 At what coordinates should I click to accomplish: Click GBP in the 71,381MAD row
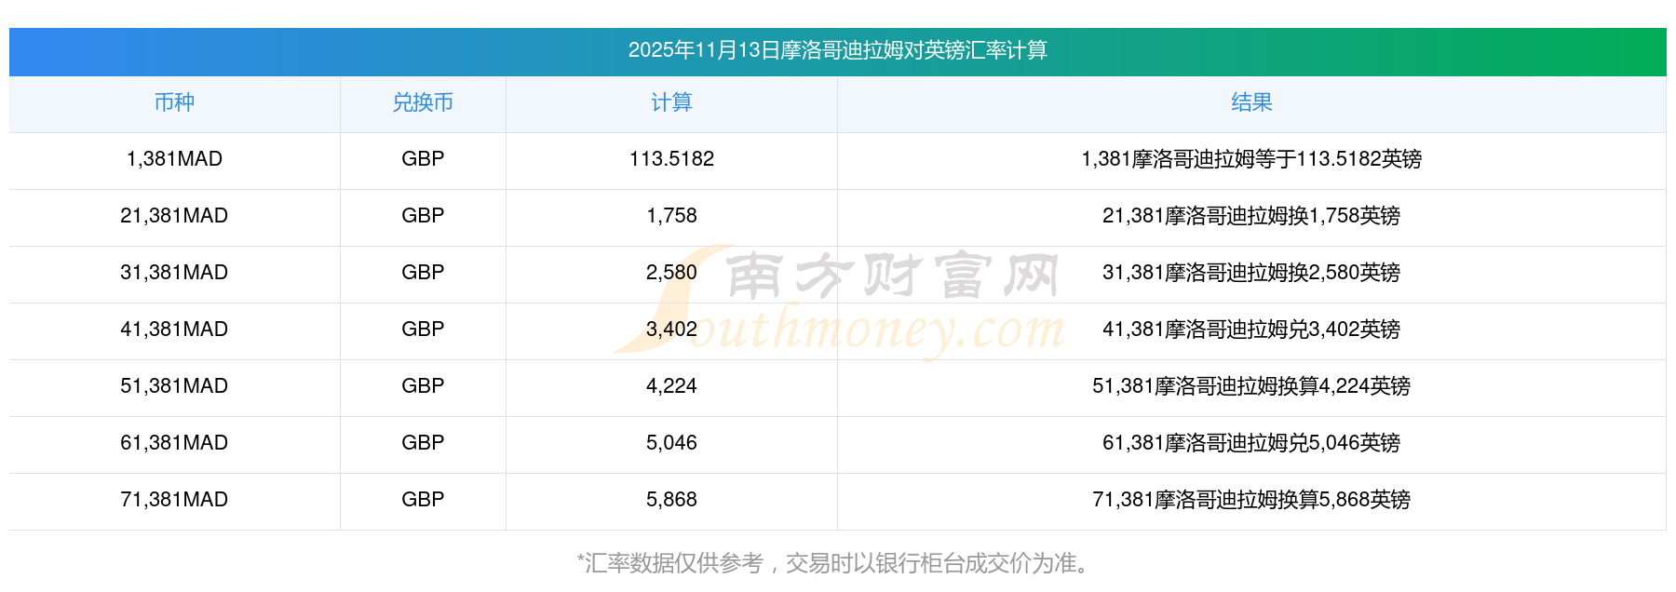click(x=423, y=500)
